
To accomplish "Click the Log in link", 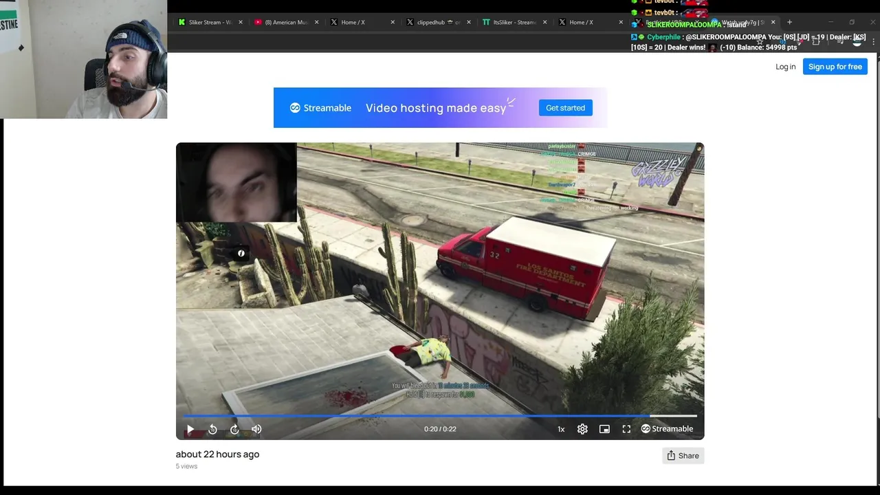I will coord(785,67).
